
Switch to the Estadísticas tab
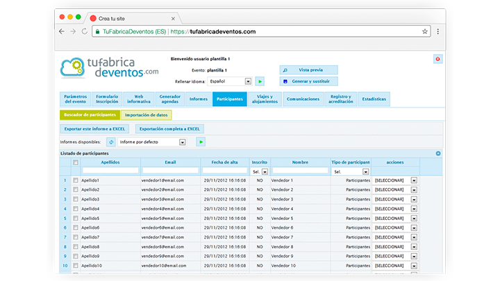pyautogui.click(x=375, y=99)
